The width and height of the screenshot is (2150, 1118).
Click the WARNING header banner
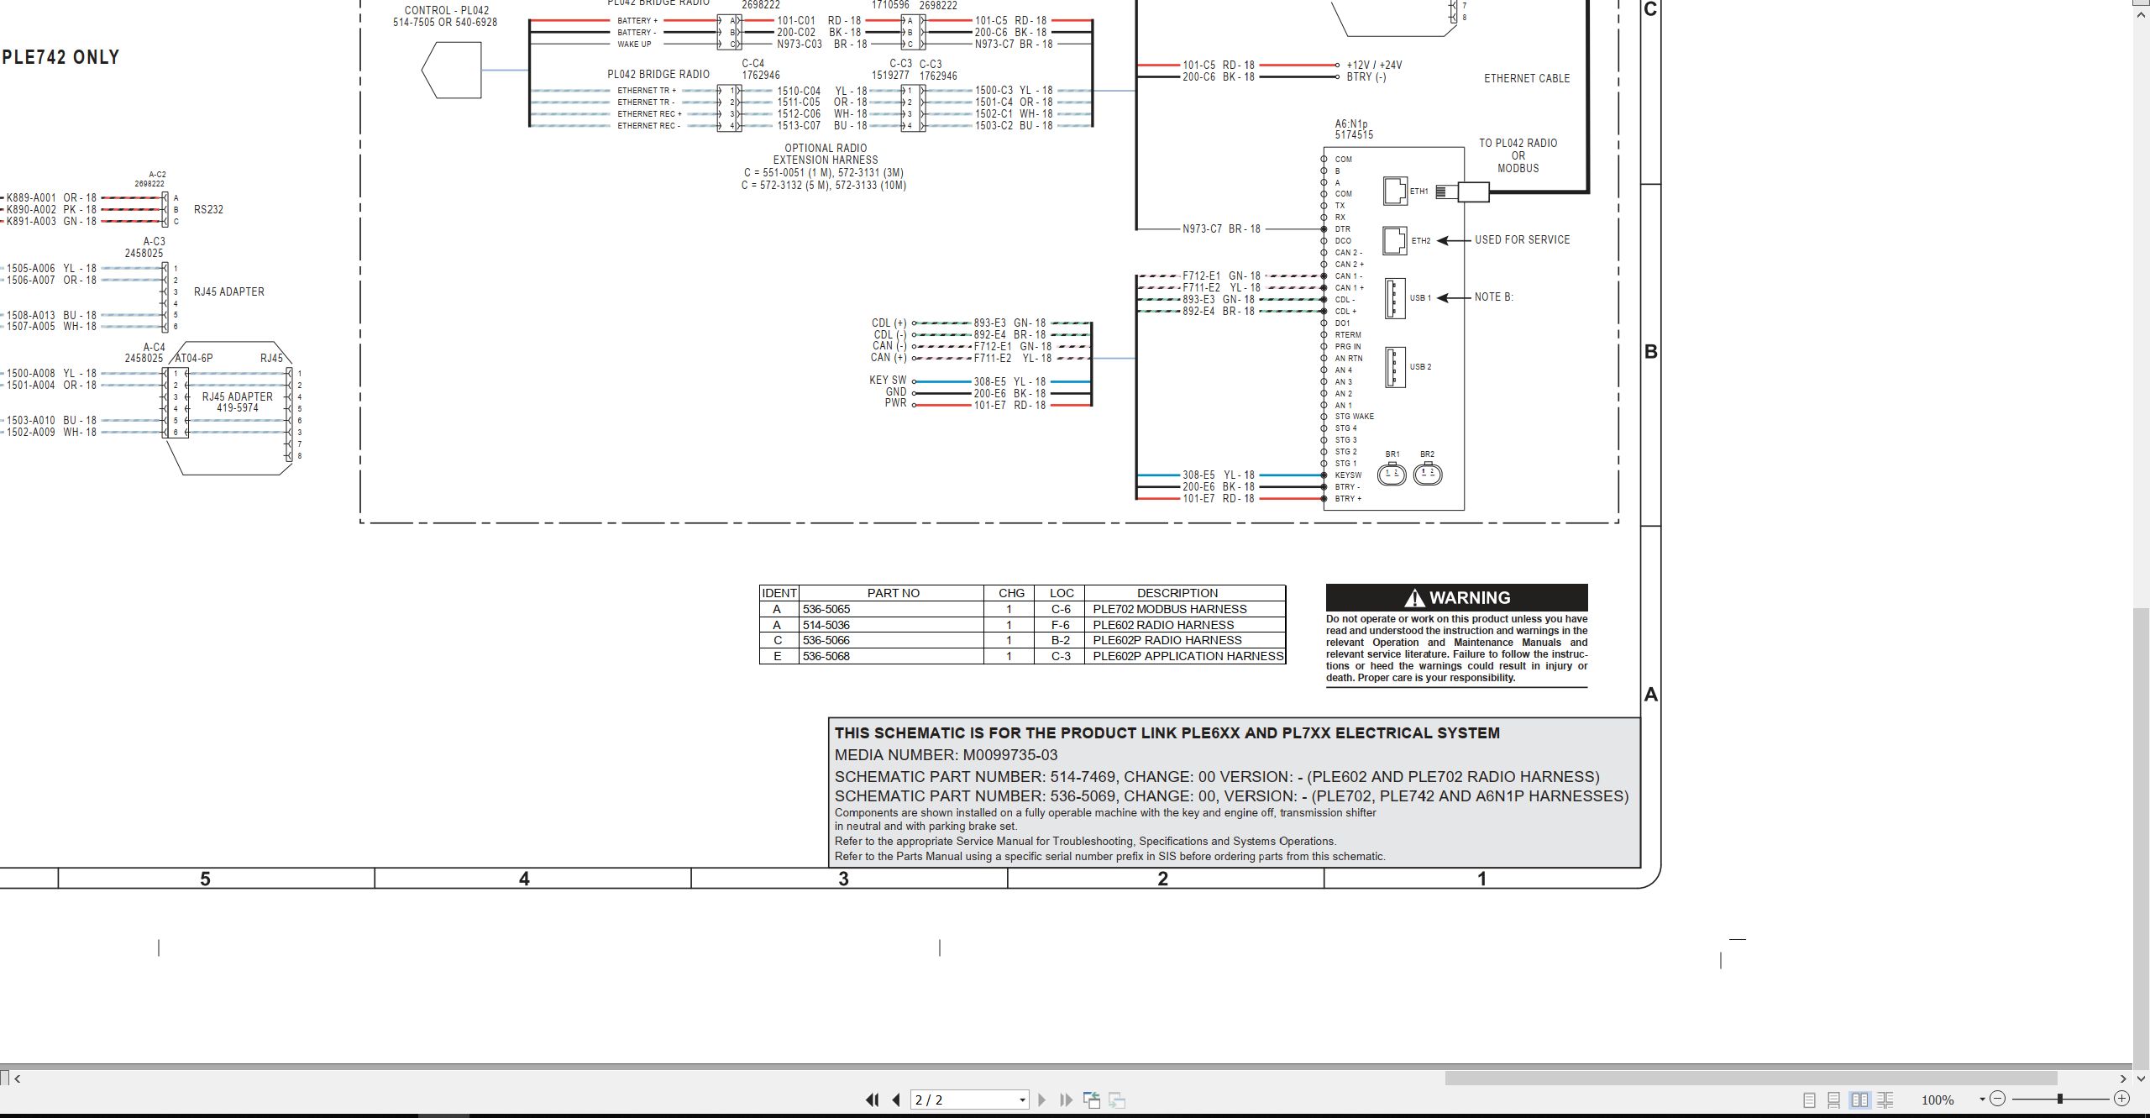[x=1456, y=597]
